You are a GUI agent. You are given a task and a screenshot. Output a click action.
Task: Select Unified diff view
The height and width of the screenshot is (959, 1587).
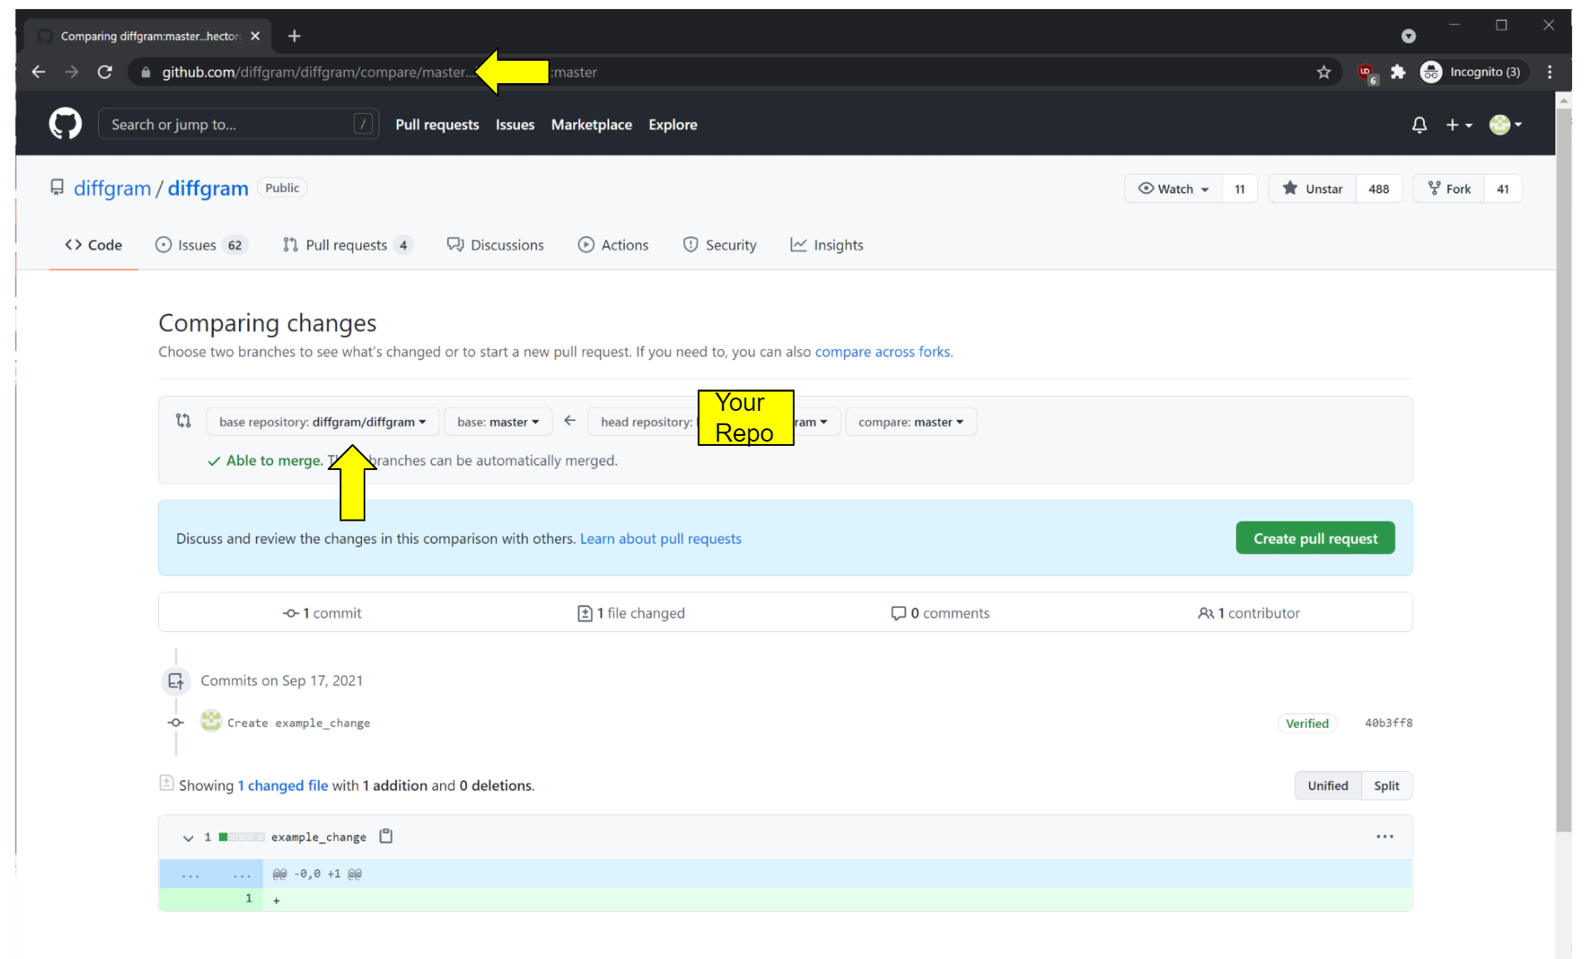1327,786
